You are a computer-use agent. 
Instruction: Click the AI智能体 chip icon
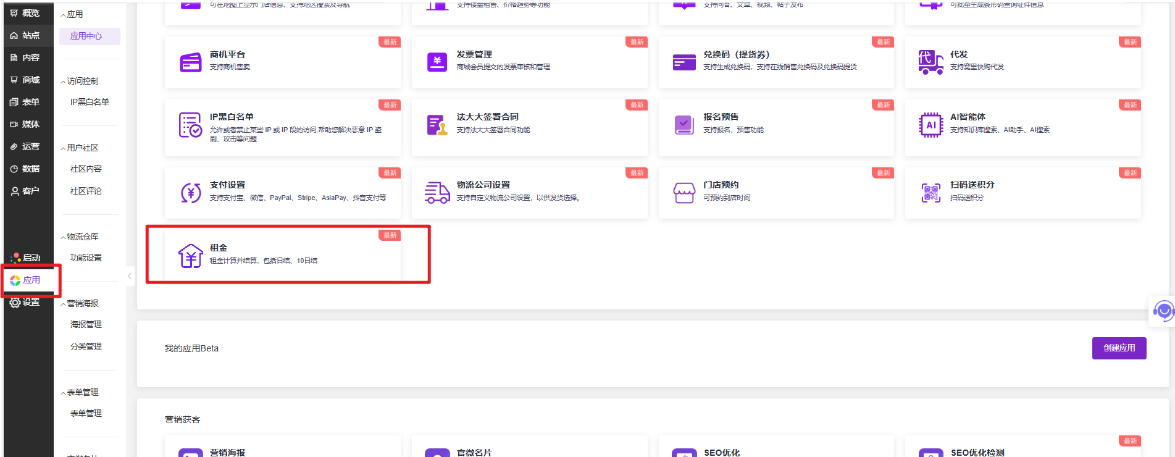tap(931, 125)
